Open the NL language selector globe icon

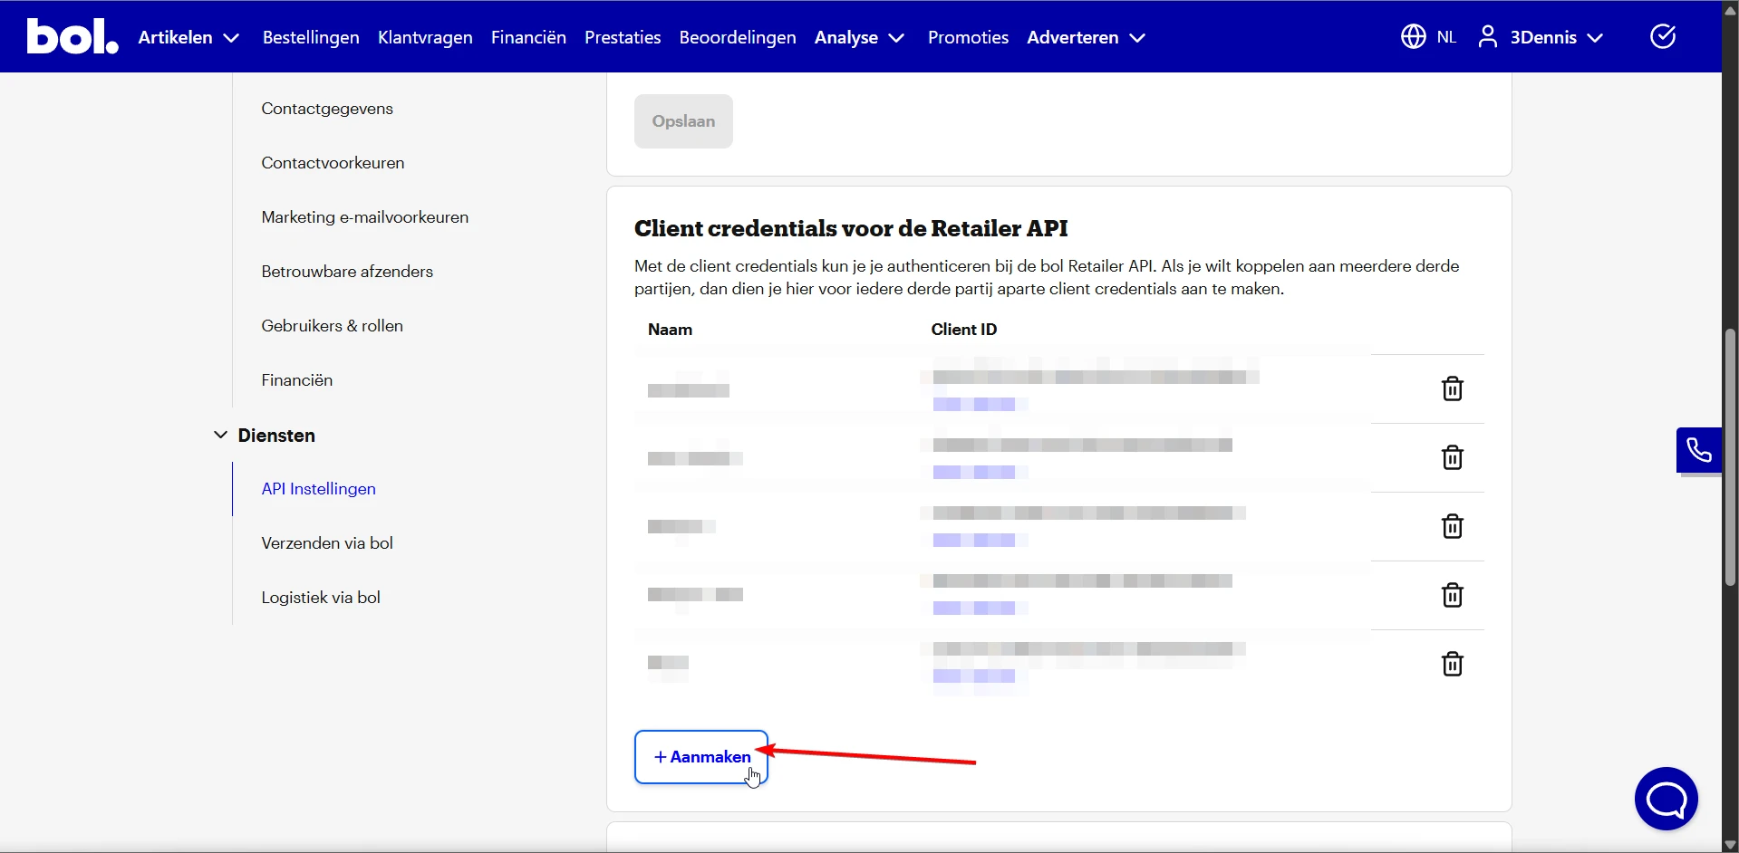tap(1412, 36)
